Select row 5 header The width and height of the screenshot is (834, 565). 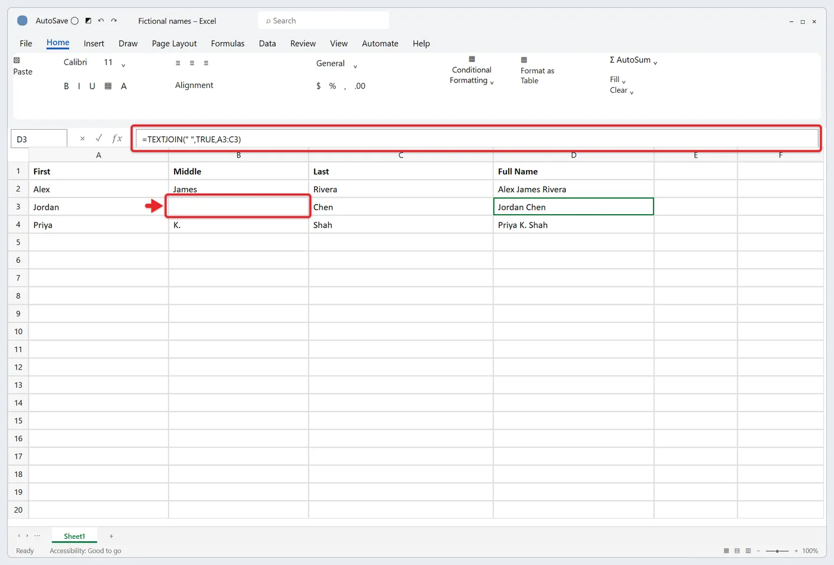click(18, 242)
